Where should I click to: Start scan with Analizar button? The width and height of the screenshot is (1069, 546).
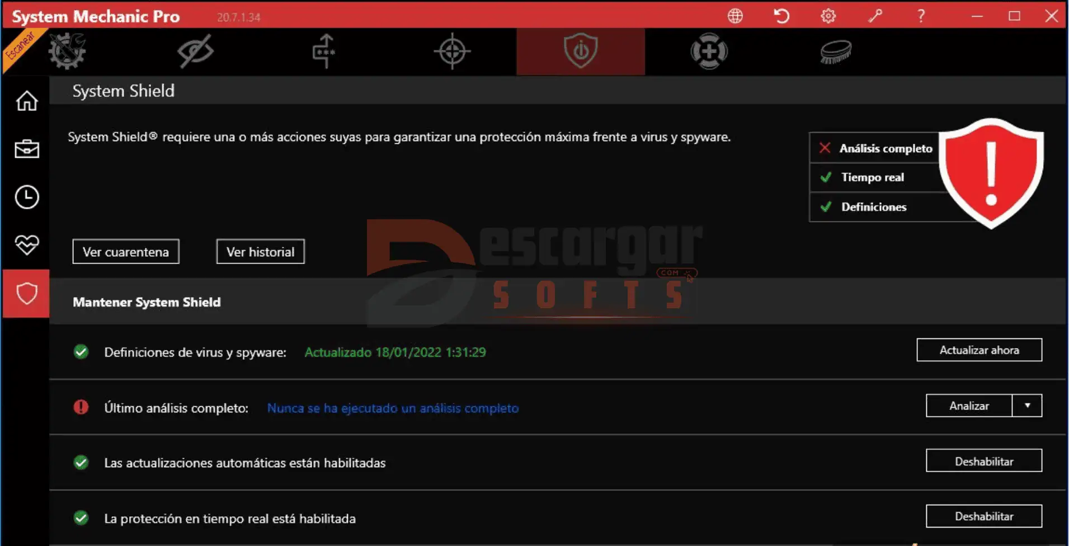[x=969, y=406]
